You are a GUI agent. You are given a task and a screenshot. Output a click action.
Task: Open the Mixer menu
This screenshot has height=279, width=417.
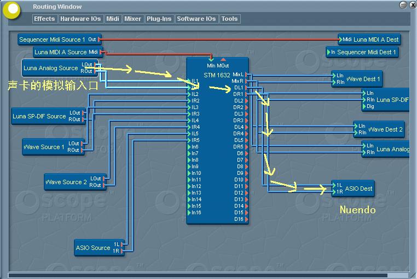[132, 19]
